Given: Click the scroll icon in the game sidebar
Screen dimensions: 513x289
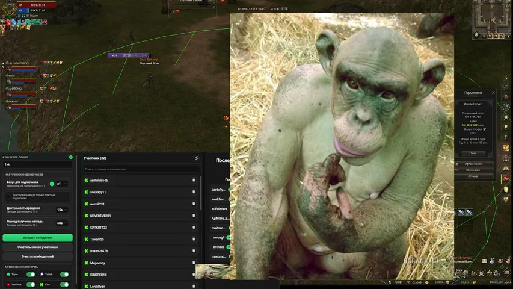Looking at the screenshot, I should coord(506,189).
